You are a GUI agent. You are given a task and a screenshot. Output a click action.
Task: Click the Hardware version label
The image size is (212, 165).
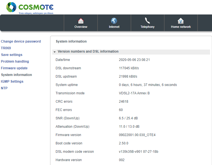[x=69, y=160]
